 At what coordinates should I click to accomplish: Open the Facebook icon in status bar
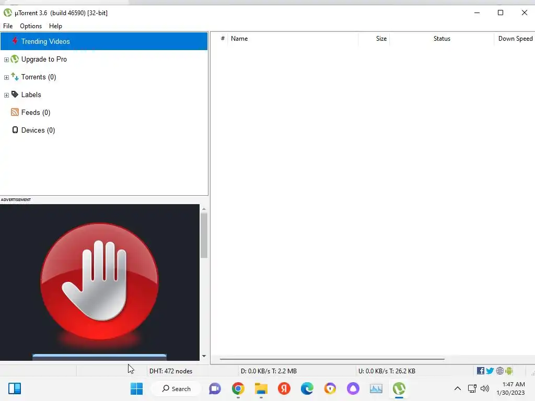pos(481,371)
